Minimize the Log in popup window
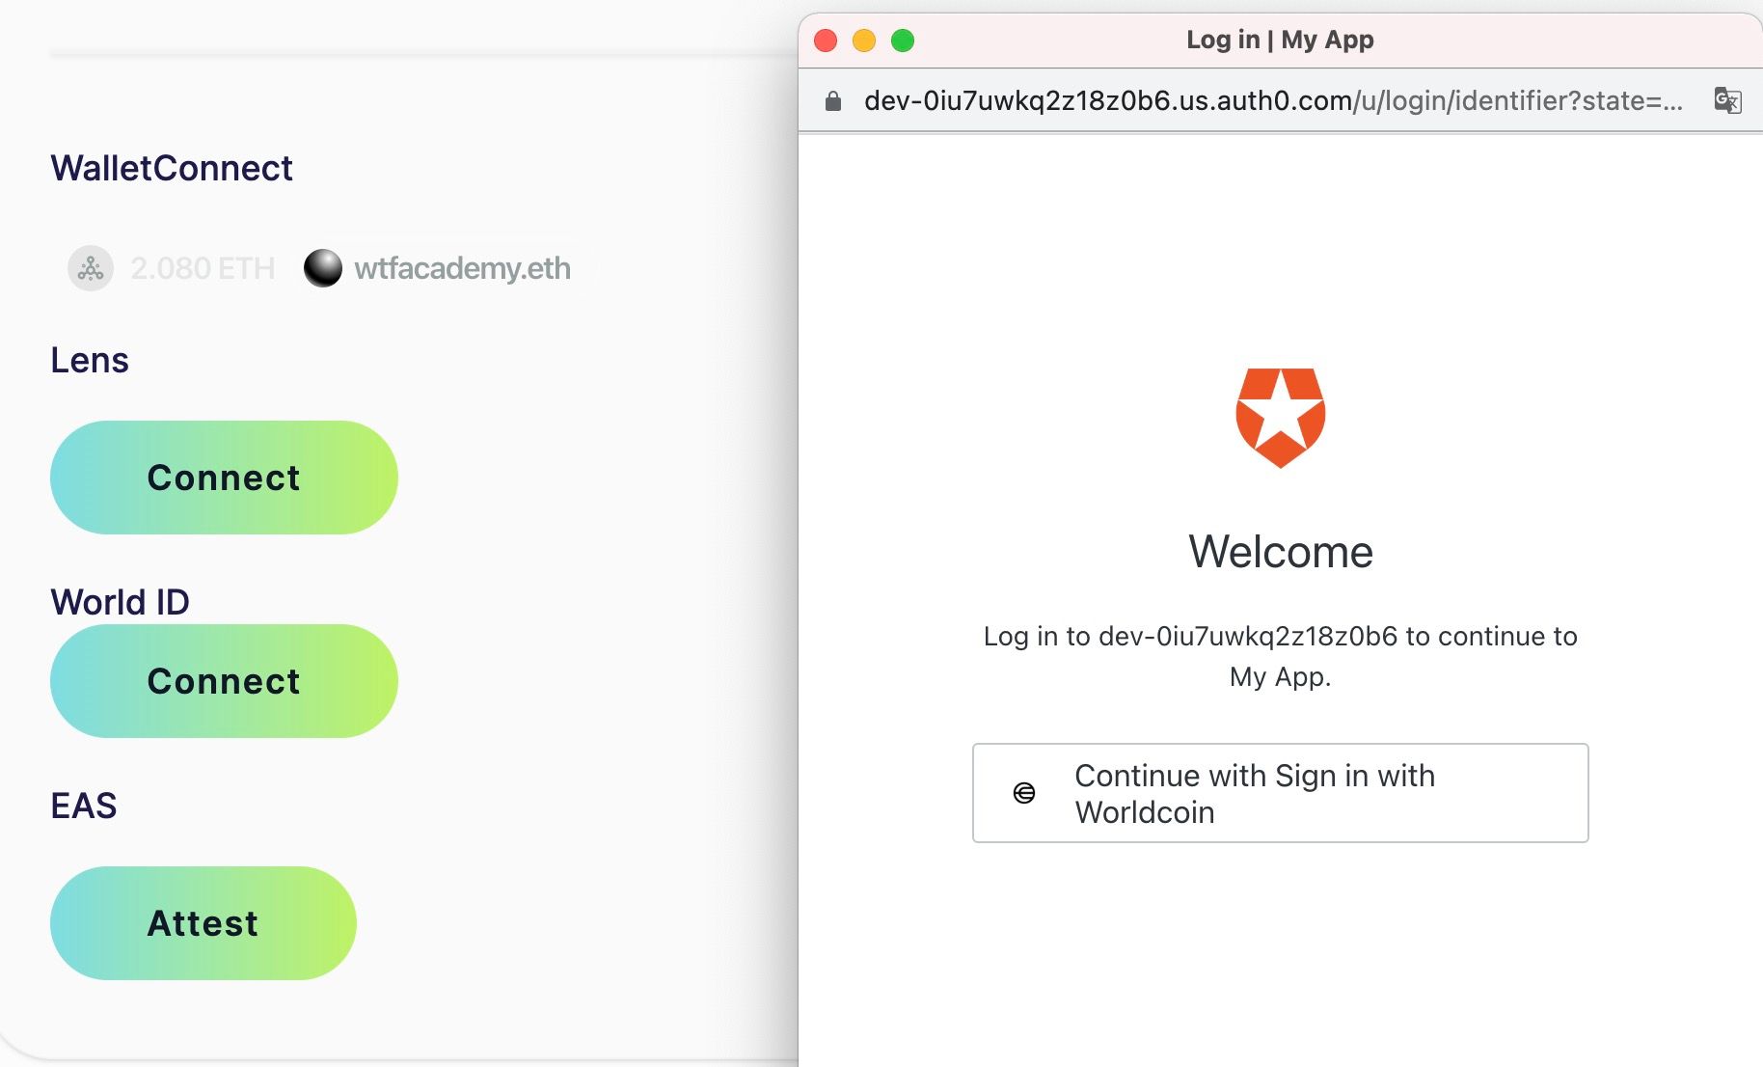 864,41
